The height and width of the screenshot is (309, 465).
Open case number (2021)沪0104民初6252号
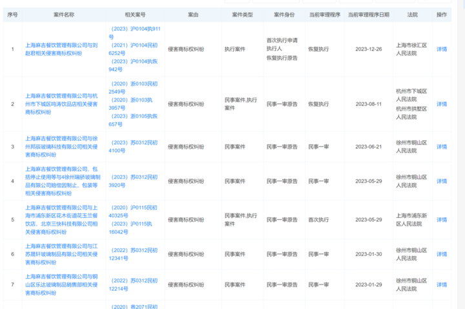tap(133, 49)
